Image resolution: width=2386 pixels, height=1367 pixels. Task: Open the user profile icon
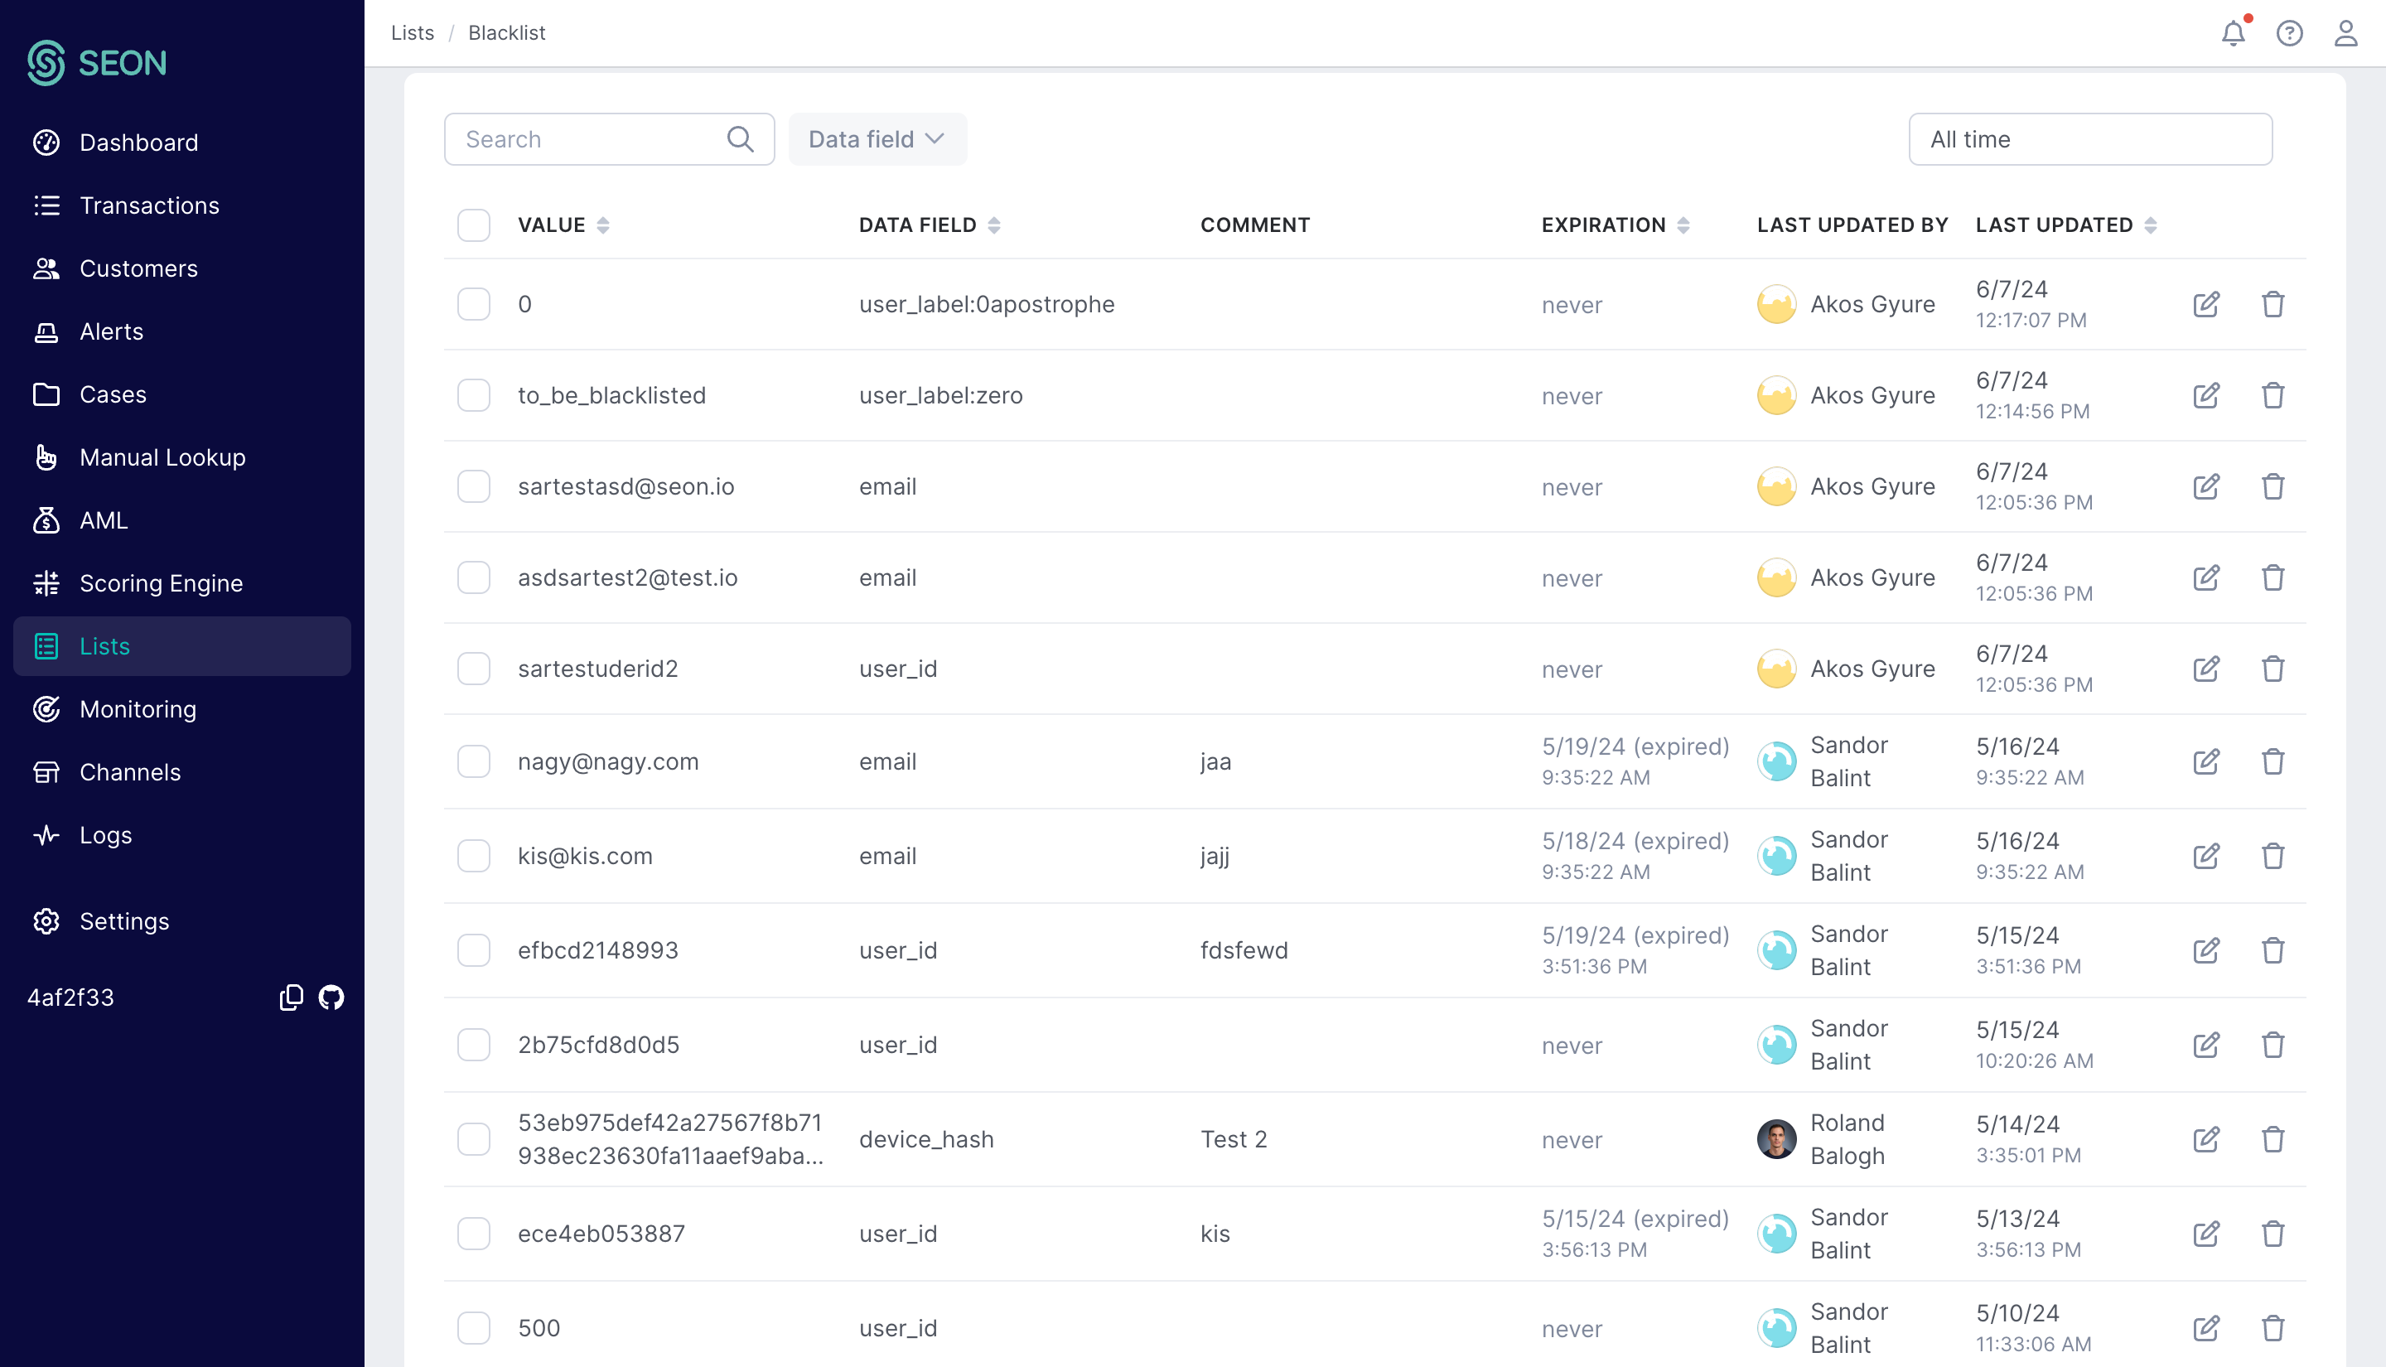click(2345, 33)
